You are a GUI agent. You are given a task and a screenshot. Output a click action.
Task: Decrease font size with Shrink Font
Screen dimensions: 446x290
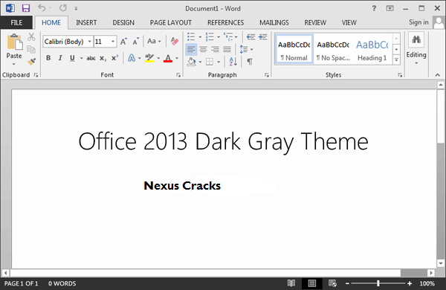pyautogui.click(x=136, y=42)
